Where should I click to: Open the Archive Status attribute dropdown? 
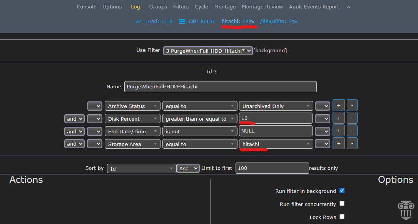point(132,106)
